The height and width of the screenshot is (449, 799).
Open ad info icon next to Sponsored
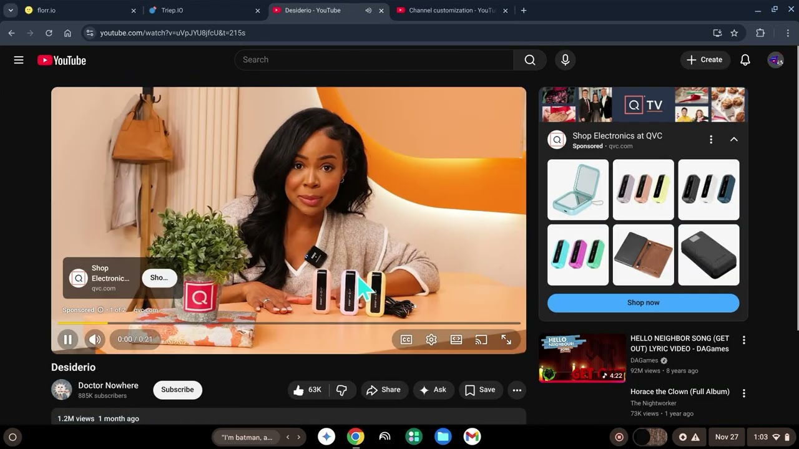[100, 310]
